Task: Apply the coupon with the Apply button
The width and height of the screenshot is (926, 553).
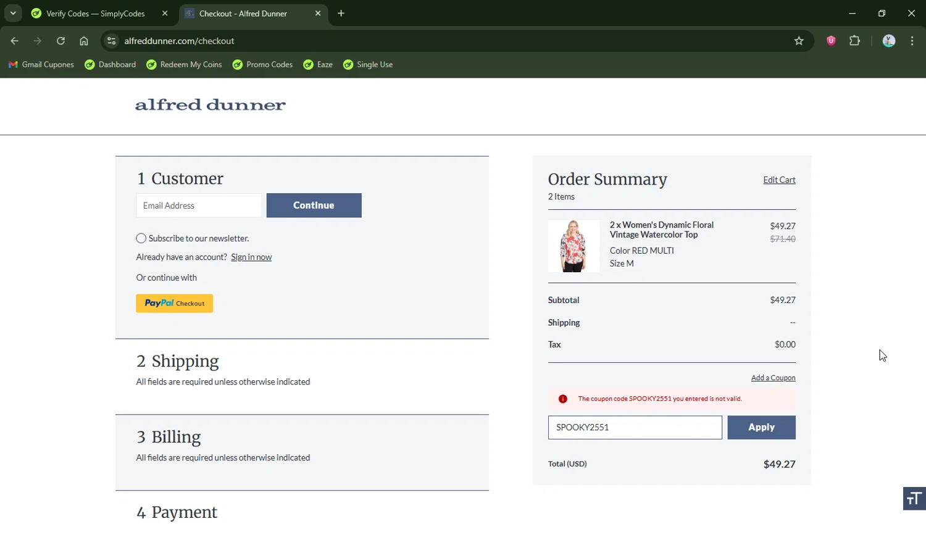Action: click(762, 428)
